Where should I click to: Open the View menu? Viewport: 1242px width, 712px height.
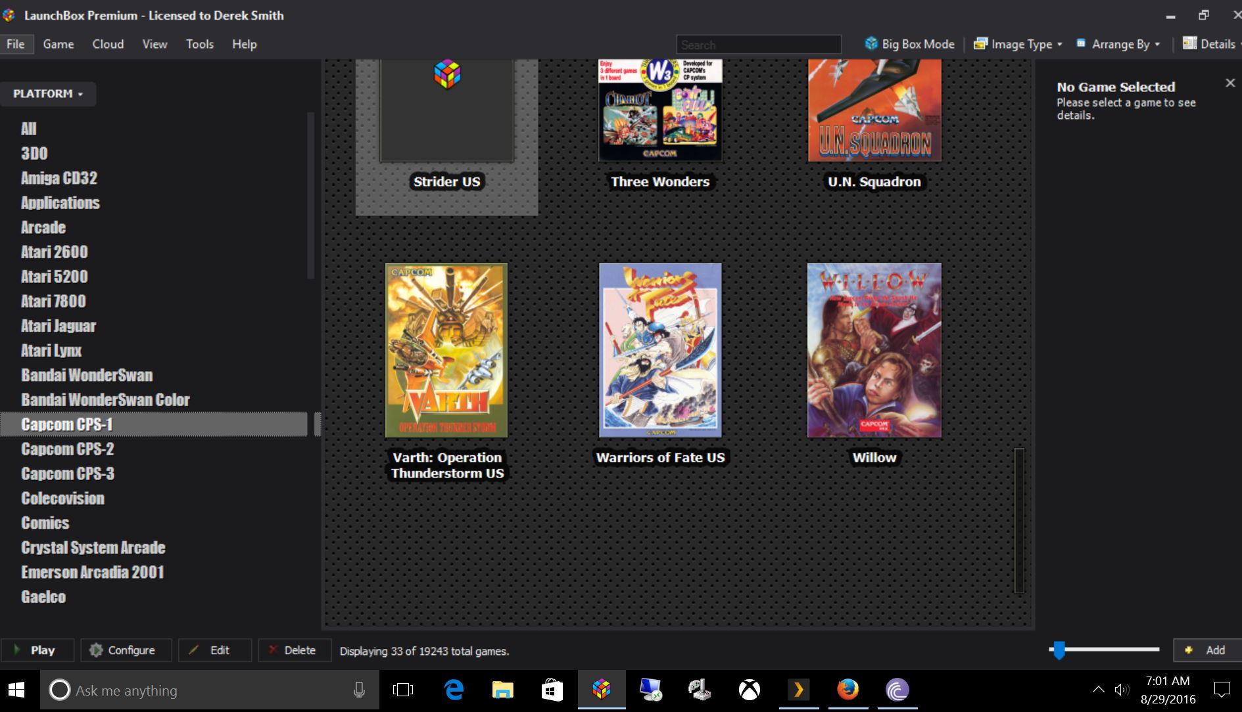pyautogui.click(x=155, y=44)
